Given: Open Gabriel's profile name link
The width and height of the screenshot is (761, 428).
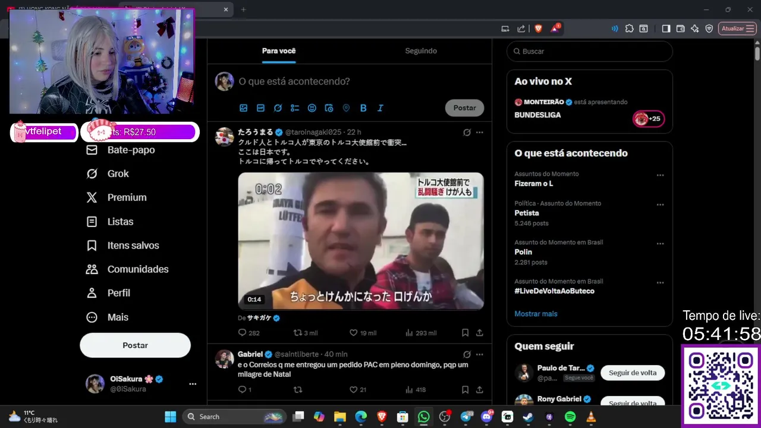Looking at the screenshot, I should point(250,354).
